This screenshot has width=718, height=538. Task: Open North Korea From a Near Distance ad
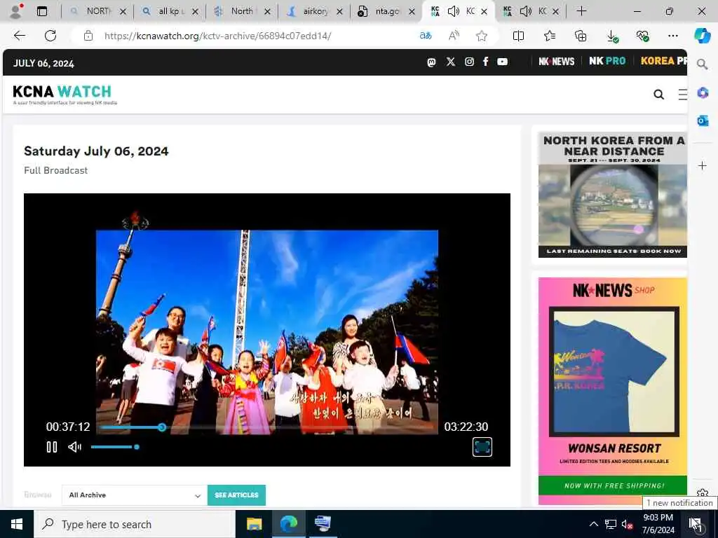613,195
